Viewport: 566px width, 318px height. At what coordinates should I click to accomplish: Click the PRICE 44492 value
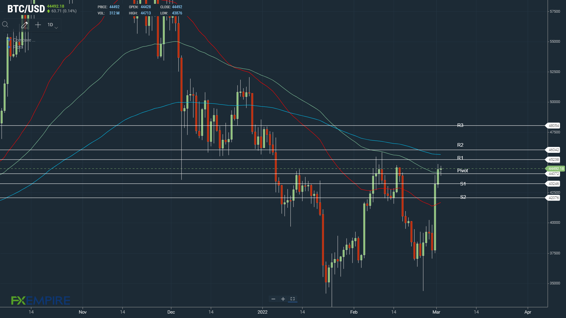[114, 7]
